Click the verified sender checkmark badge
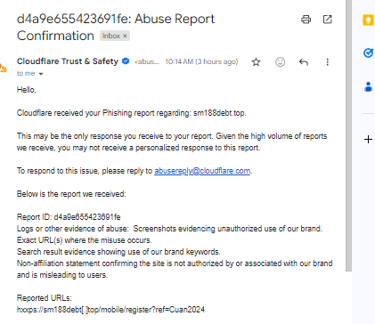The width and height of the screenshot is (375, 324). (x=126, y=61)
